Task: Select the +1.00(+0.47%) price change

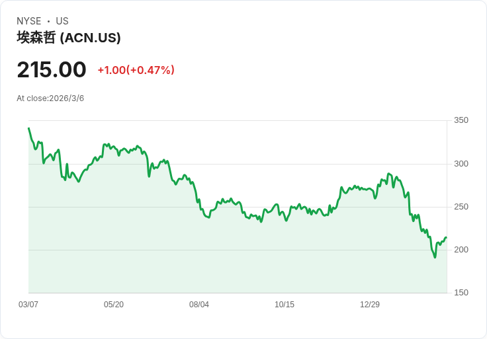Action: pyautogui.click(x=136, y=70)
